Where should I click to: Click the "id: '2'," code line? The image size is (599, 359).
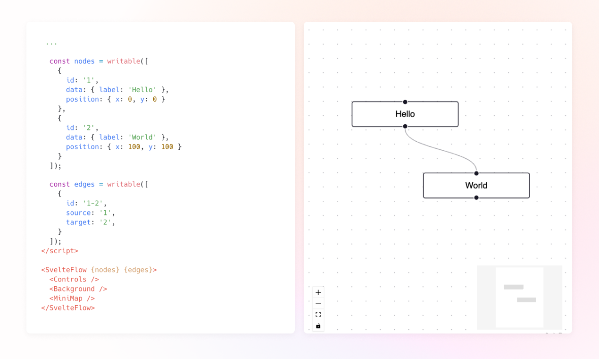coord(83,128)
